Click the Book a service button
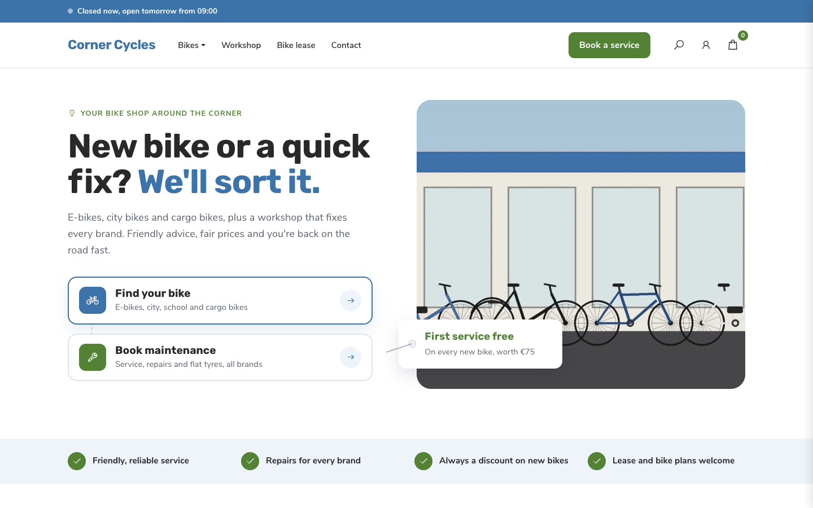The height and width of the screenshot is (508, 813). click(609, 45)
